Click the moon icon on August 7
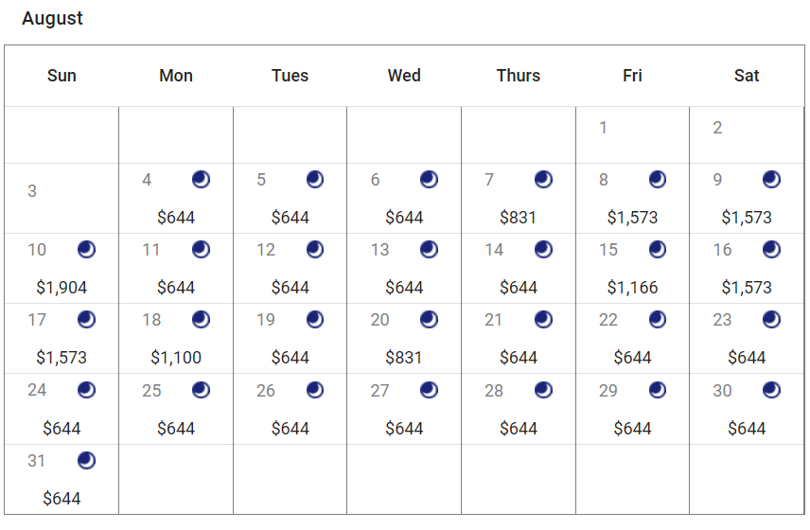This screenshot has width=810, height=530. 543,180
